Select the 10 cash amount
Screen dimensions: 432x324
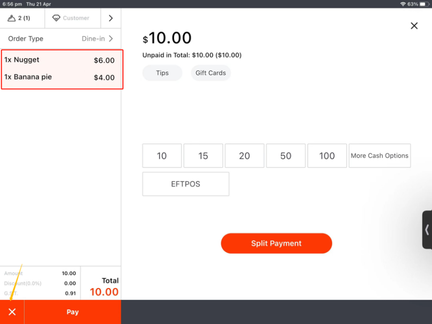click(162, 156)
